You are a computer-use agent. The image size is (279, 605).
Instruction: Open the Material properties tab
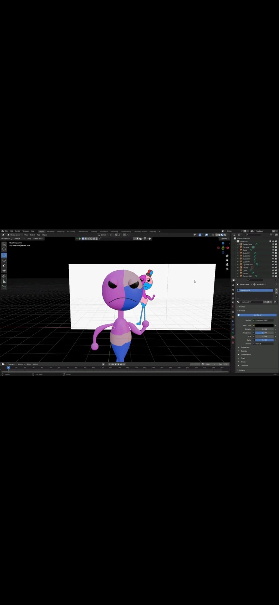(x=233, y=338)
